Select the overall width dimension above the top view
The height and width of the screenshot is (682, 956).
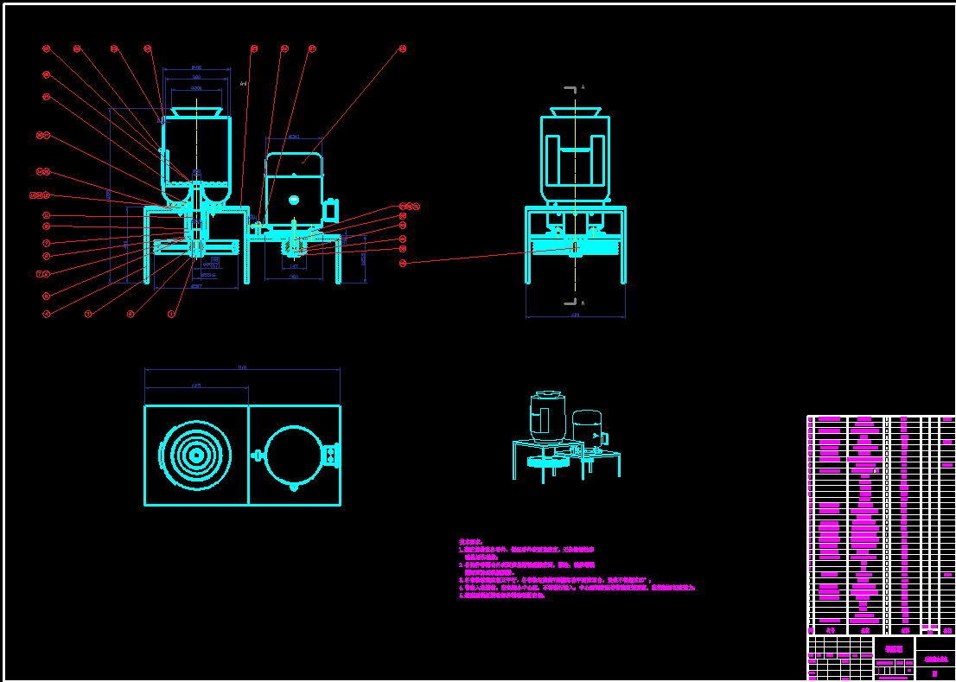[x=242, y=368]
